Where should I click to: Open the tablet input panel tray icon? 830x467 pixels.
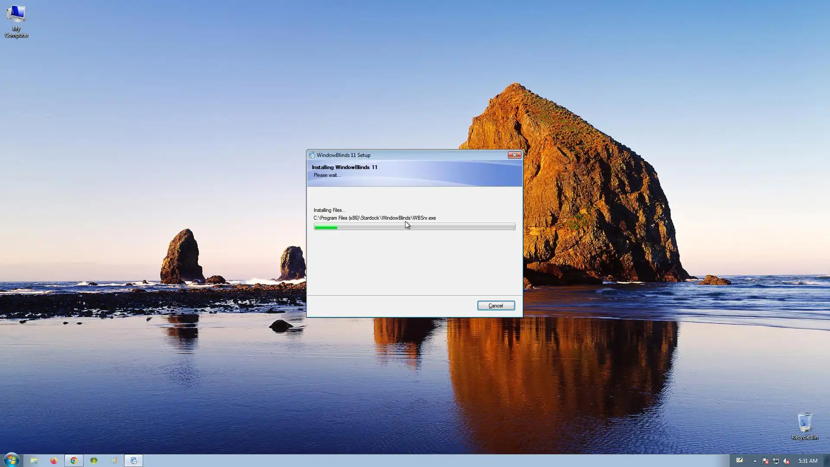tap(740, 461)
